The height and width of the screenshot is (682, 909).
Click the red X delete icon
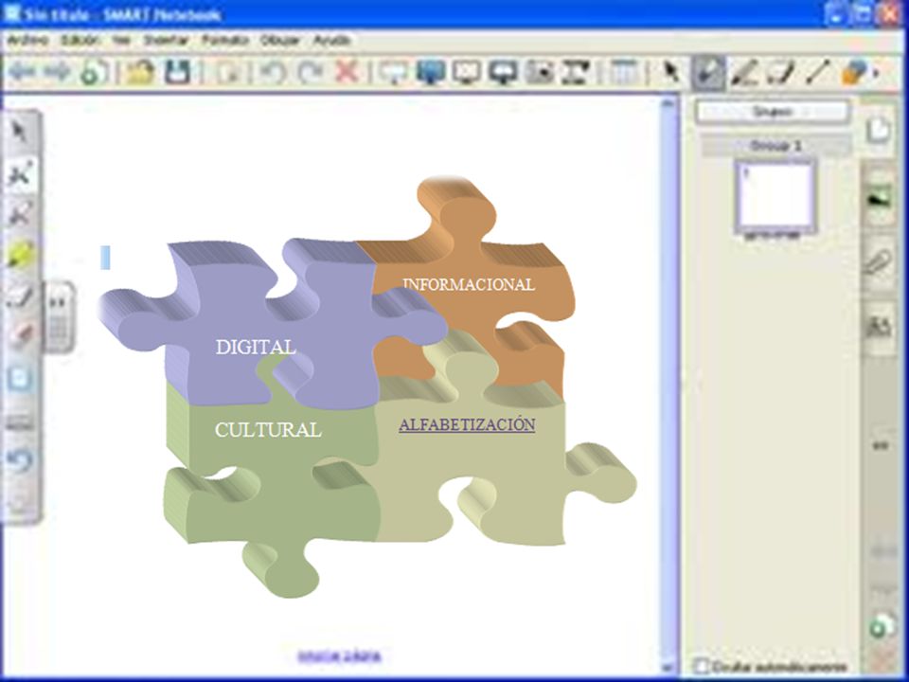(x=347, y=73)
